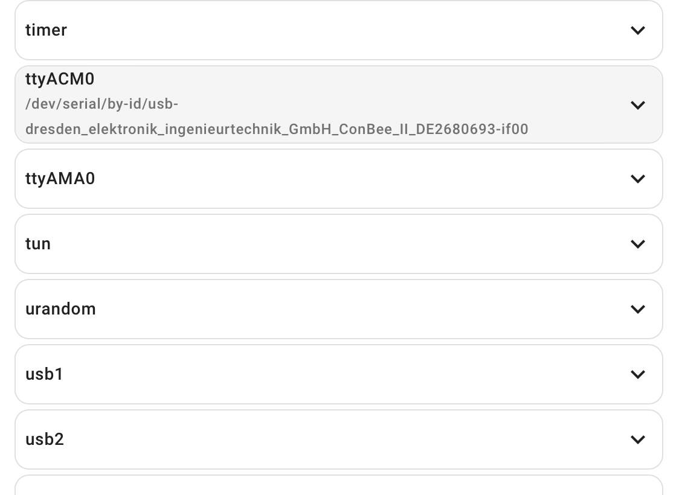679x495 pixels.
Task: Toggle the usb1 chevron arrow
Action: coord(637,374)
